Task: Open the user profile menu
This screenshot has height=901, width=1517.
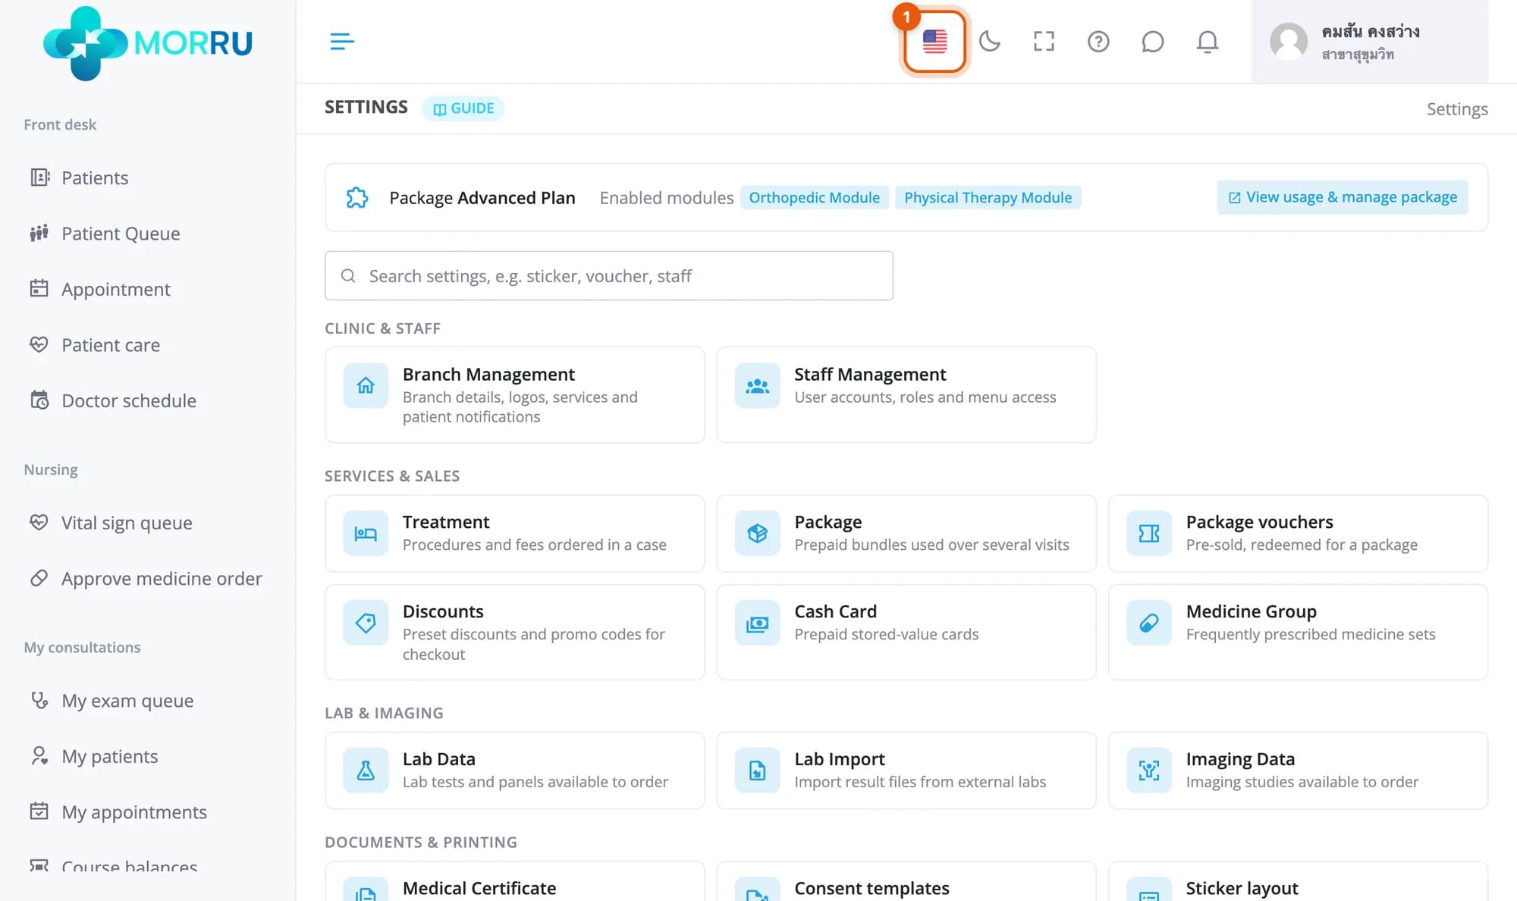Action: pos(1369,41)
